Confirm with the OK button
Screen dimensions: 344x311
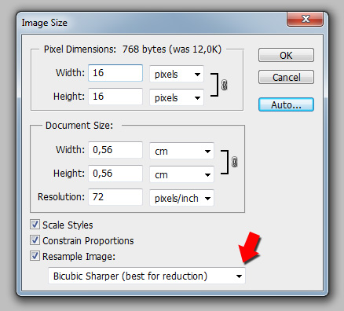[x=286, y=55]
